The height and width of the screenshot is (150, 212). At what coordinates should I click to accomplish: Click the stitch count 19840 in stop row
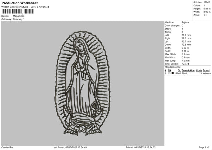point(177,73)
